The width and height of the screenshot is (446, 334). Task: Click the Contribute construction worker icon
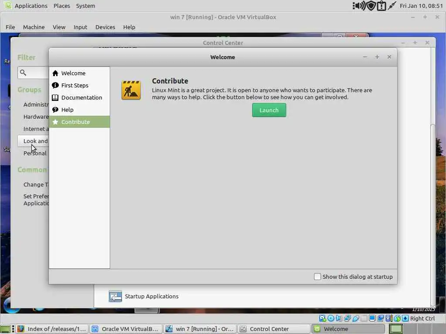coord(131,90)
